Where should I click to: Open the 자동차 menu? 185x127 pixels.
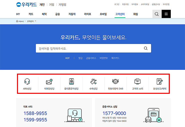click(x=72, y=14)
